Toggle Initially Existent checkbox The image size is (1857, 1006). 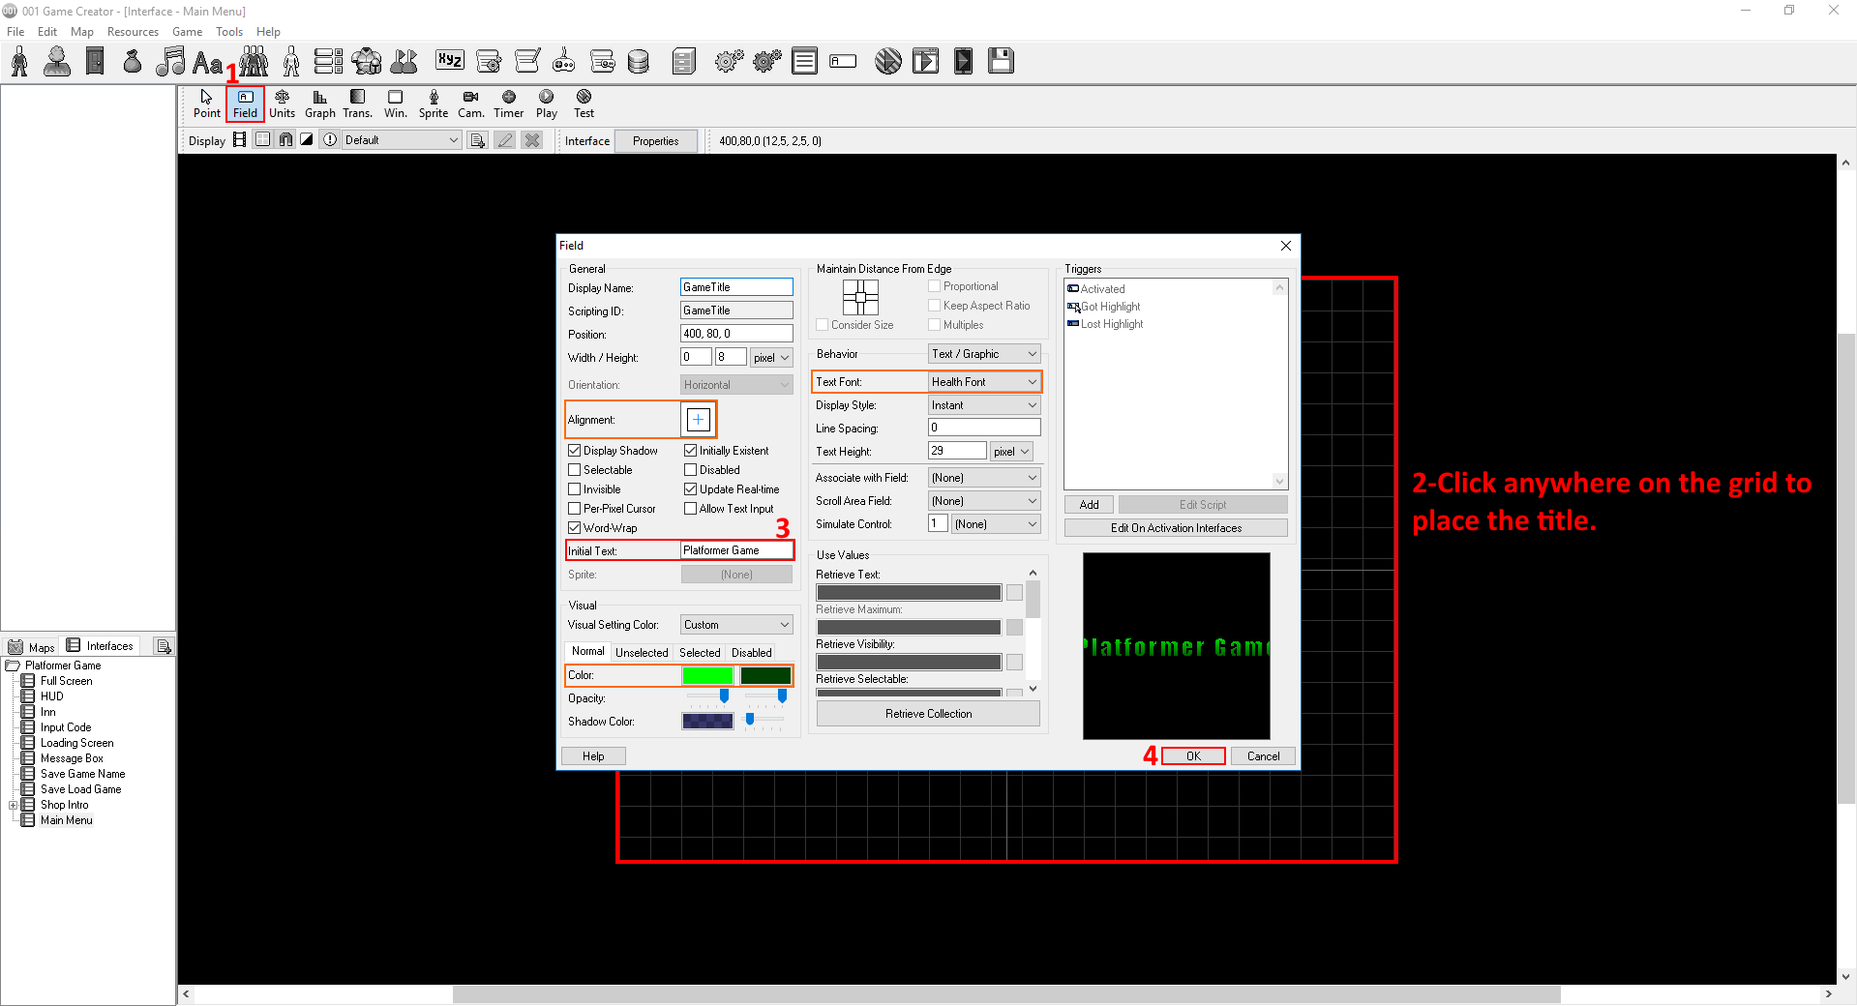(690, 451)
